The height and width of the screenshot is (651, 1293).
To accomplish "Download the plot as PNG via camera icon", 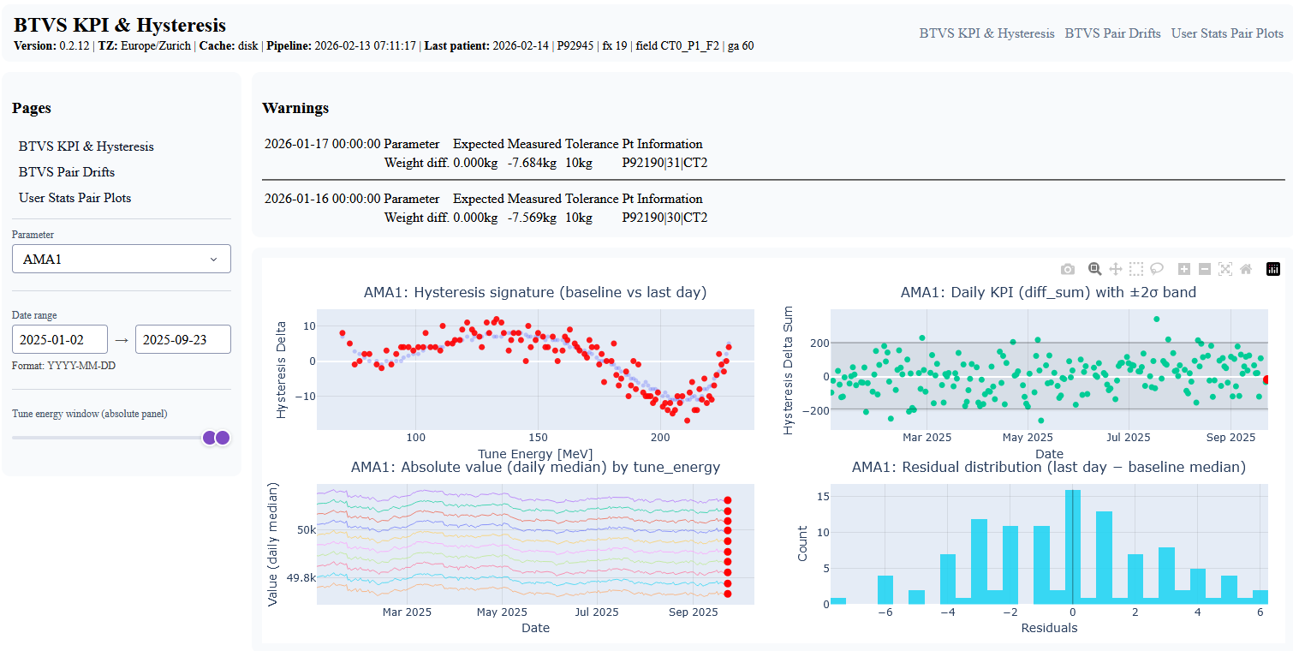I will (x=1067, y=269).
